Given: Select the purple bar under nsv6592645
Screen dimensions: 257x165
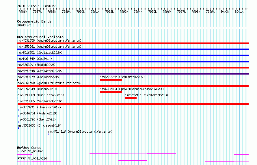Looking at the screenshot, I should (133, 74).
